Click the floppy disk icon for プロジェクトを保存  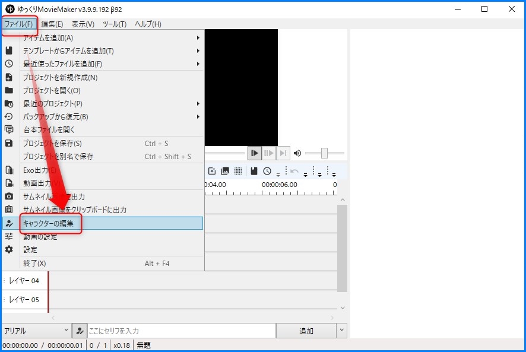coord(9,143)
